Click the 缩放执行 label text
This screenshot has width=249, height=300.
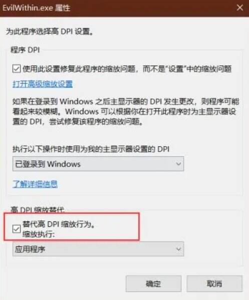(39, 234)
